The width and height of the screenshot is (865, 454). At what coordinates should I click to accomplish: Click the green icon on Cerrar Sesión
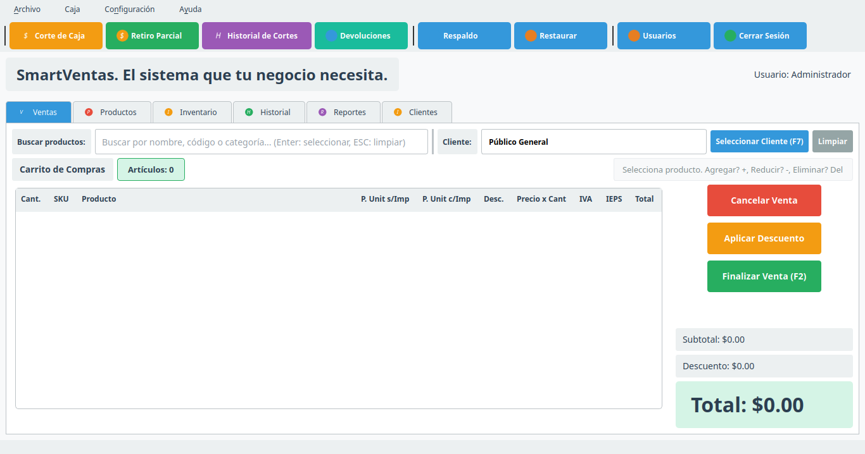tap(730, 36)
